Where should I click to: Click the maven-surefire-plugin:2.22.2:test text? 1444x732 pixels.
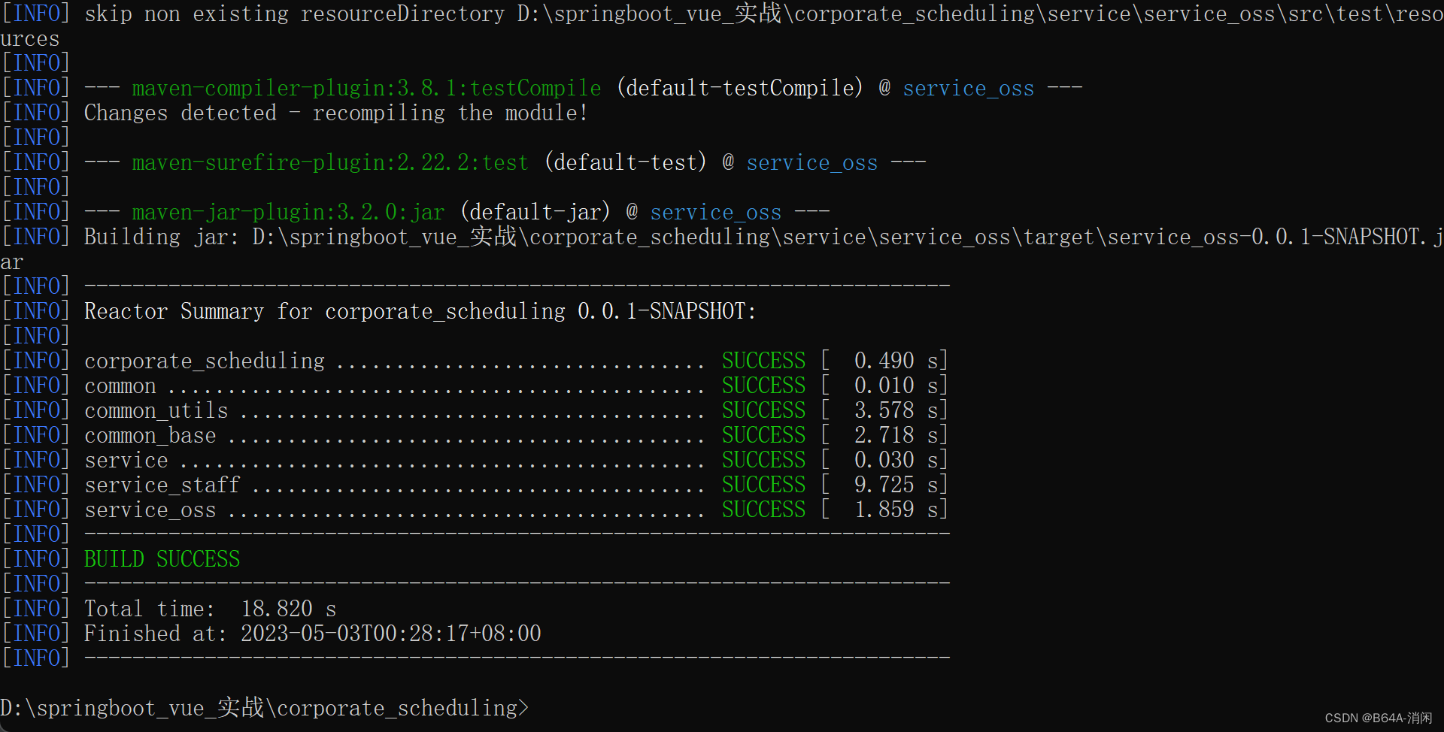pyautogui.click(x=330, y=162)
